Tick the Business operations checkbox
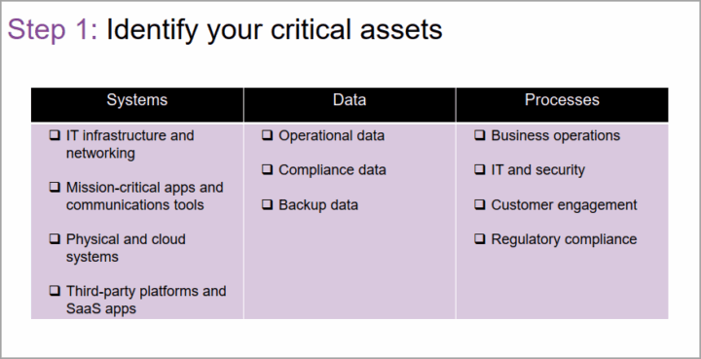 click(x=480, y=135)
